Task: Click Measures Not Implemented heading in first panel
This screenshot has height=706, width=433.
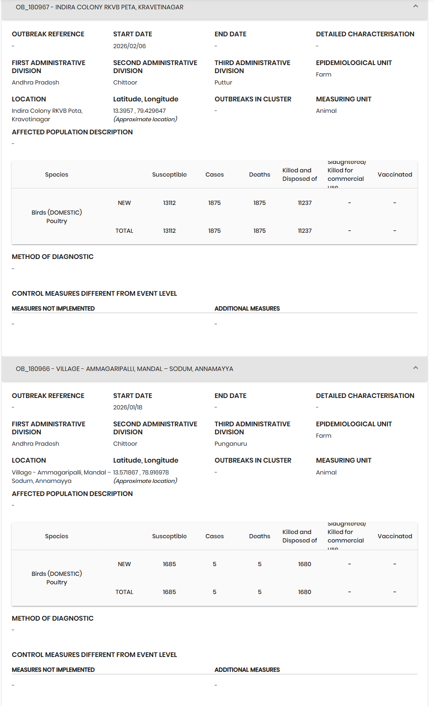Action: pos(53,308)
